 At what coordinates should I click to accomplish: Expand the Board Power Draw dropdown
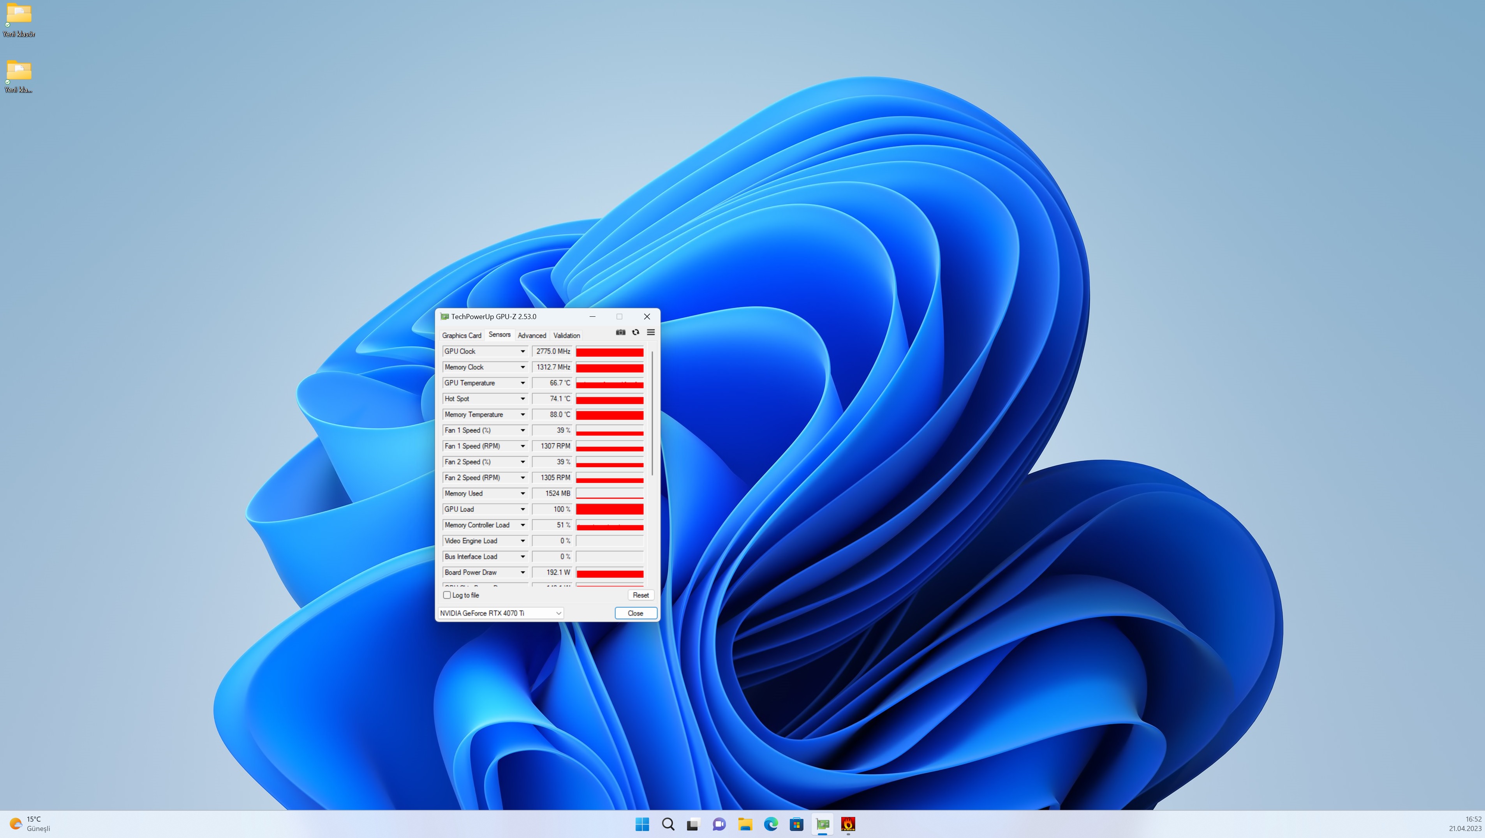[523, 573]
